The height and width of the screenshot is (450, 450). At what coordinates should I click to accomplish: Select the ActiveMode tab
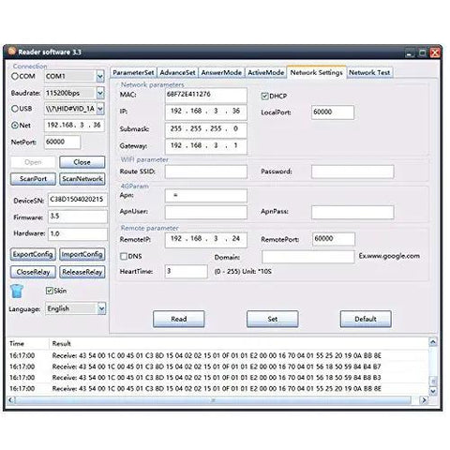tap(265, 73)
